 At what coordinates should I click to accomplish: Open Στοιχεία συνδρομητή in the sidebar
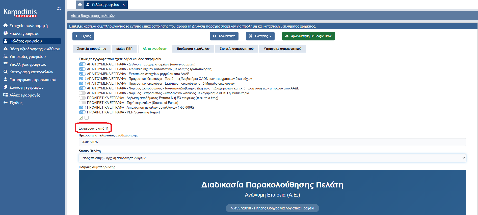28,26
